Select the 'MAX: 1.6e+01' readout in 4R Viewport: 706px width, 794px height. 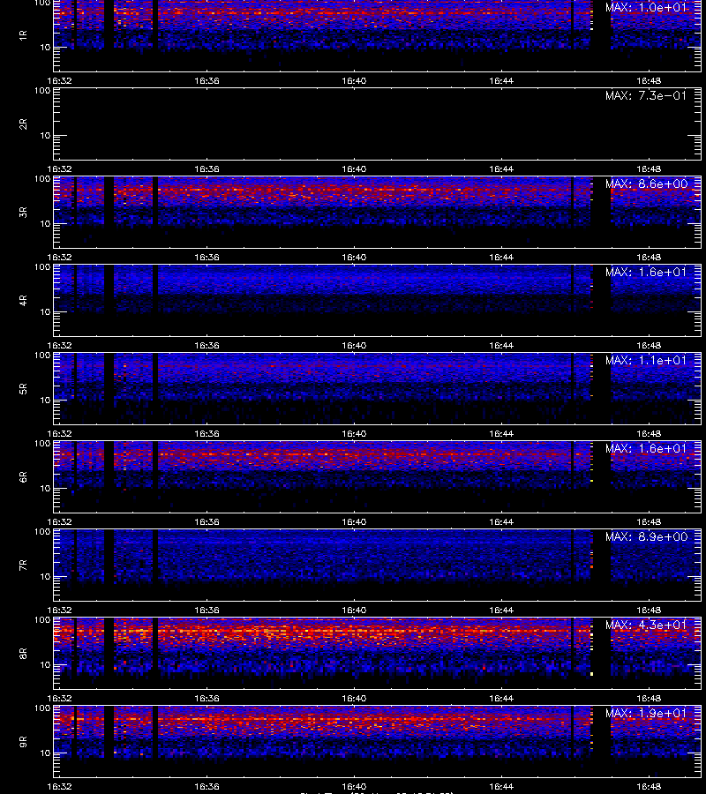646,272
